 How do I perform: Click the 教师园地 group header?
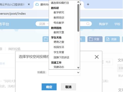coord(56,28)
